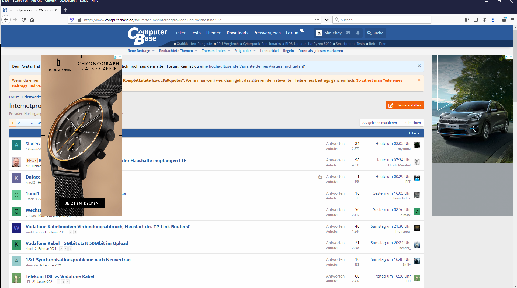This screenshot has width=517, height=288.
Task: Close the watch advertisement overlay
Action: coord(120,57)
